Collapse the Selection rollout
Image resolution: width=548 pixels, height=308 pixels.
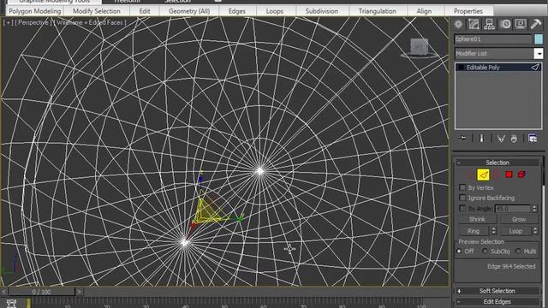click(497, 163)
